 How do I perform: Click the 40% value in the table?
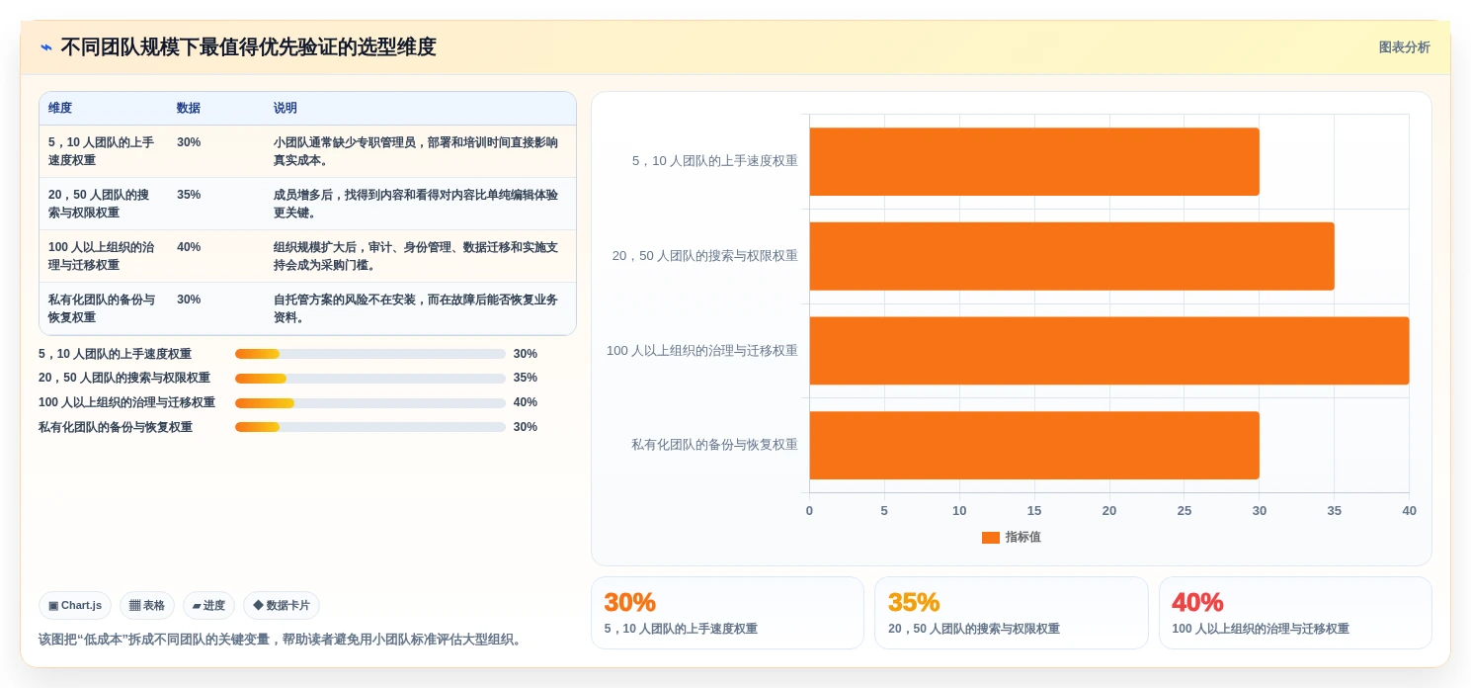point(189,247)
